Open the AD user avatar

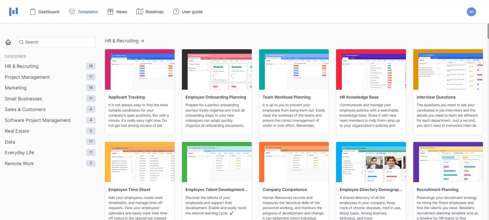pyautogui.click(x=471, y=12)
